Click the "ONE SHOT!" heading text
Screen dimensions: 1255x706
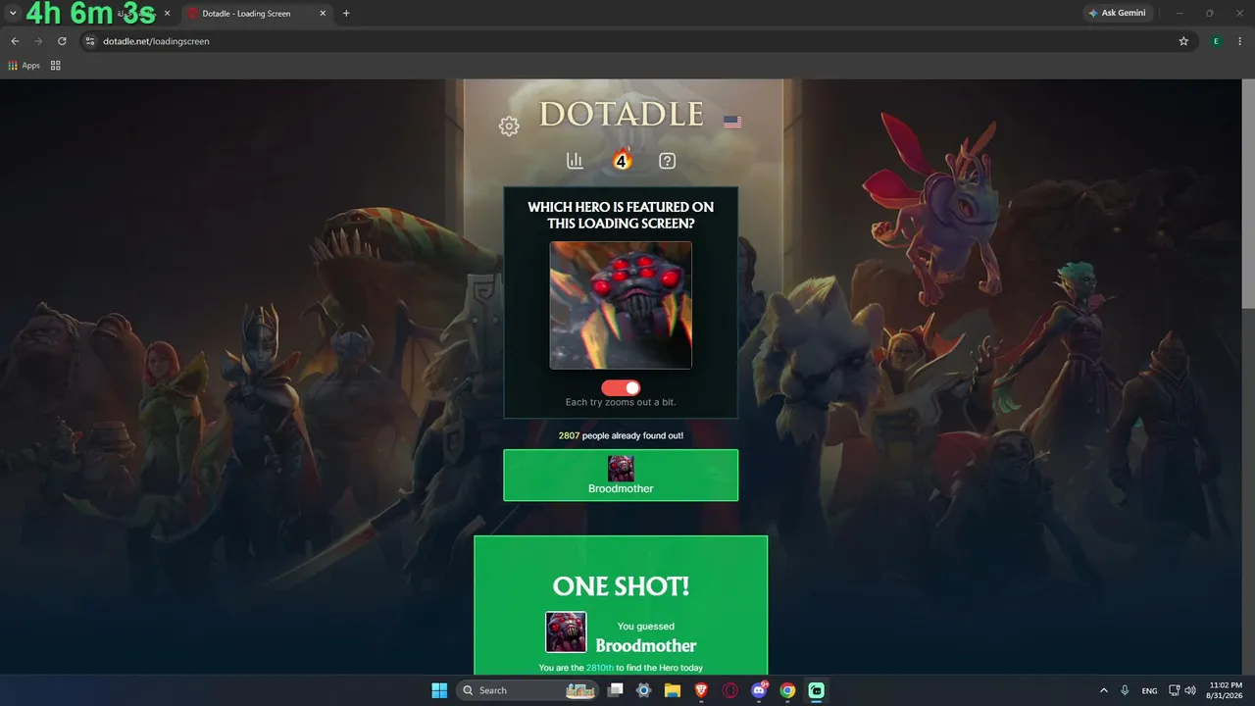621,586
